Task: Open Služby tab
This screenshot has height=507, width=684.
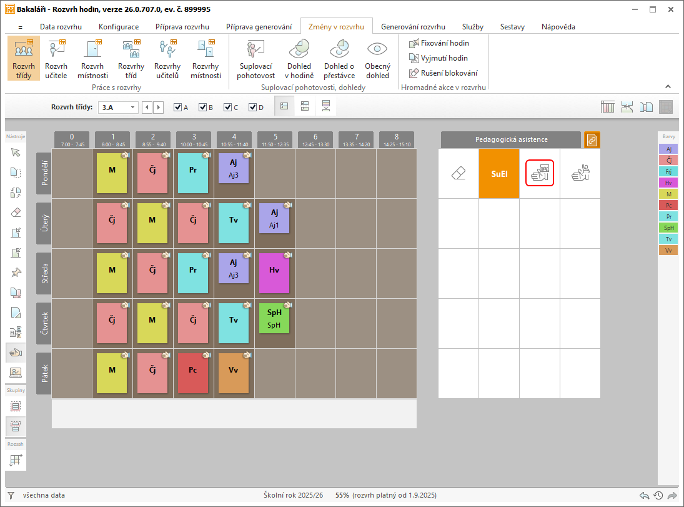Action: pos(473,27)
